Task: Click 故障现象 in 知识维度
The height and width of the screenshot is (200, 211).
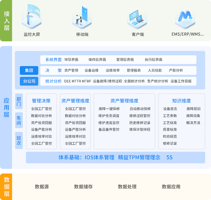Action: point(193,116)
